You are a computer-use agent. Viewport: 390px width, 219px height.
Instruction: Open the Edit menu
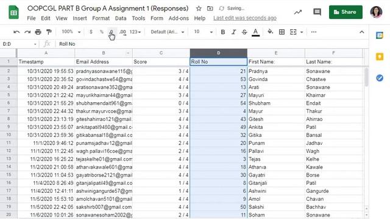(46, 18)
